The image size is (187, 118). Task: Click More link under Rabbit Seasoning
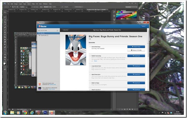coord(96,61)
